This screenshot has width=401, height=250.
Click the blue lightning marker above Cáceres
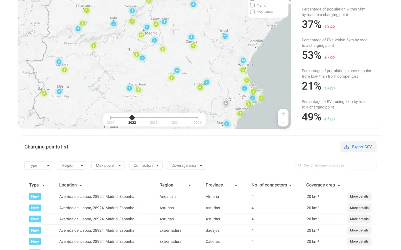[x=59, y=62]
